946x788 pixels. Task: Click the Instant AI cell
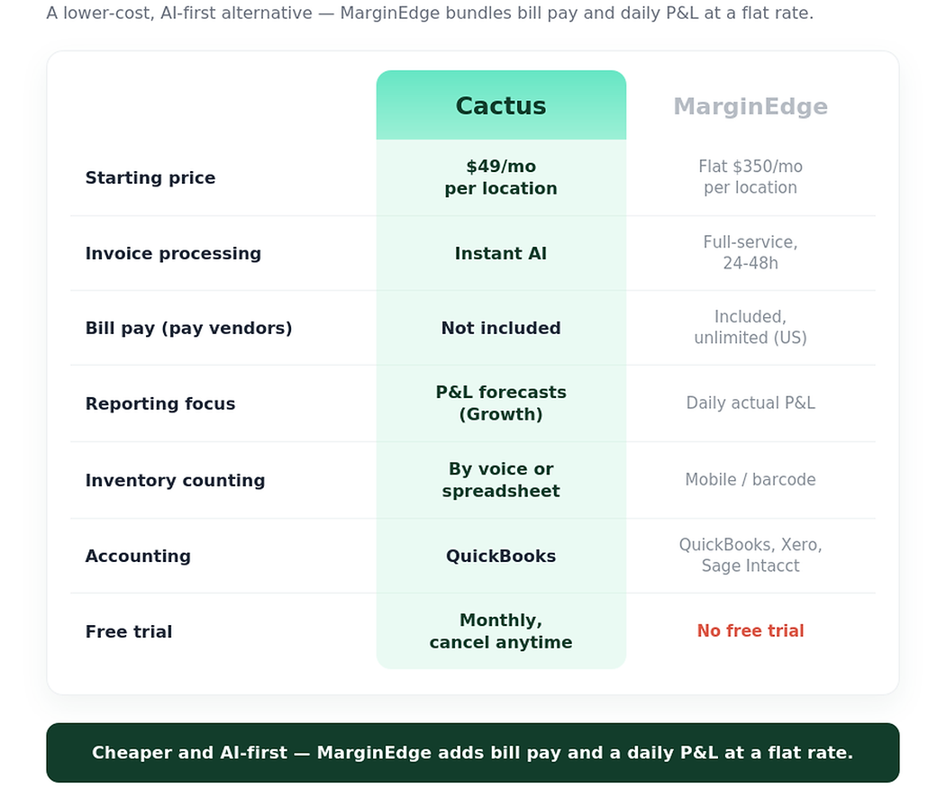501,253
